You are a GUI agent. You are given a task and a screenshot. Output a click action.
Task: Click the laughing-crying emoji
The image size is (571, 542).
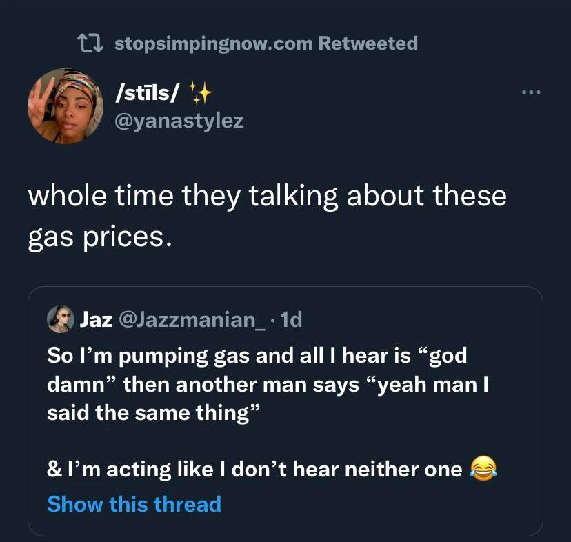point(483,470)
